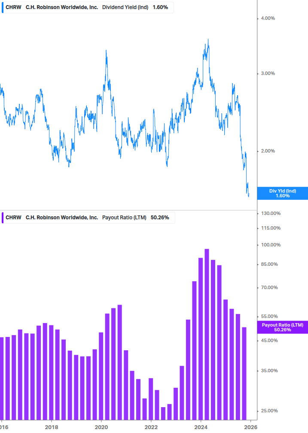Image resolution: width=308 pixels, height=433 pixels.
Task: Click the 3.00% y-axis label
Action: tap(268, 73)
